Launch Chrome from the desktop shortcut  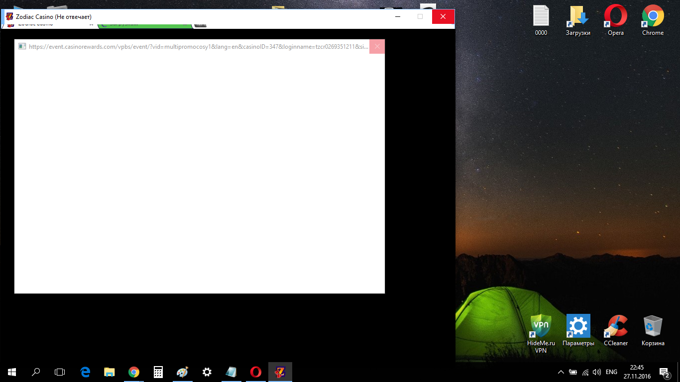pos(653,20)
